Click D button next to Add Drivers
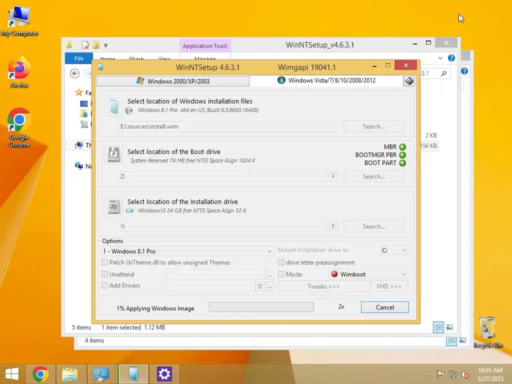This screenshot has width=512, height=384. (x=260, y=286)
